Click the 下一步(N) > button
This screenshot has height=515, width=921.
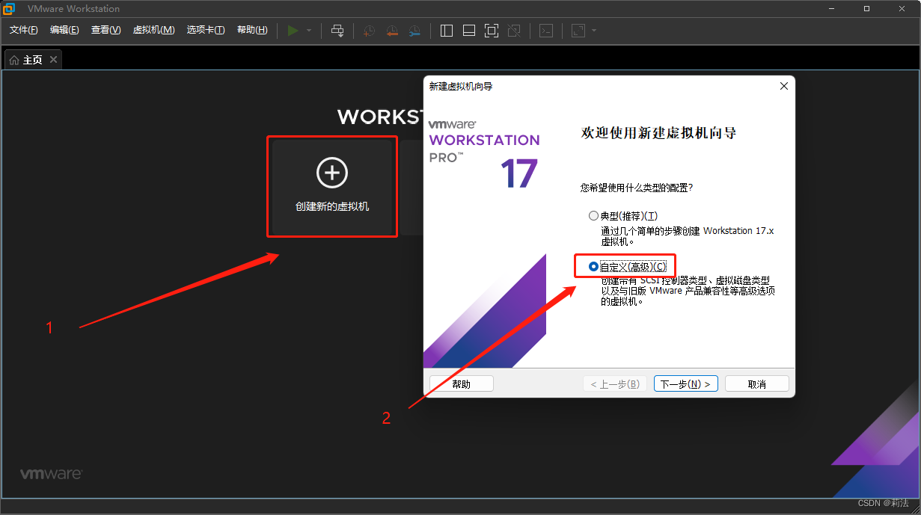point(686,383)
